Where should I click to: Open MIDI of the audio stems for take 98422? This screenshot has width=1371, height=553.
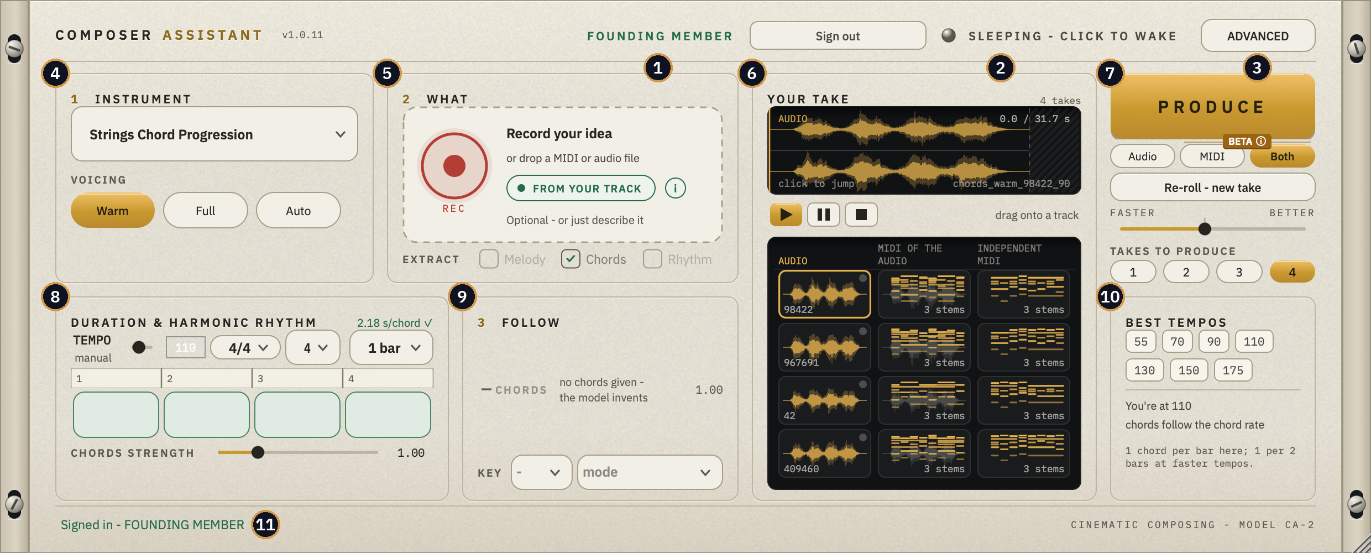[x=924, y=294]
